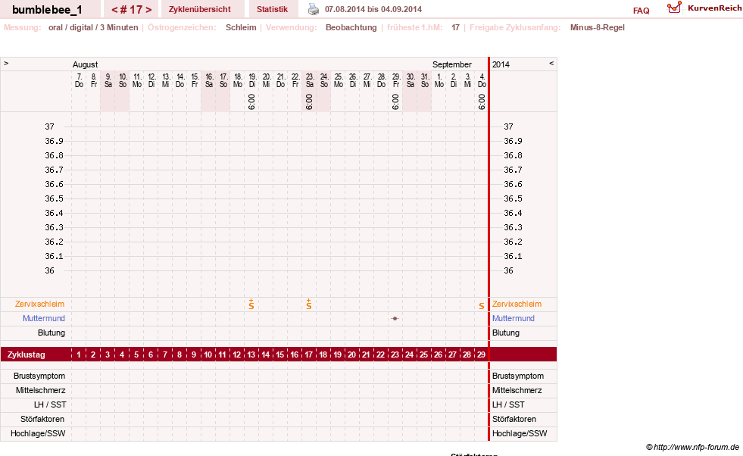Click the left Blutung row label
Image resolution: width=743 pixels, height=456 pixels.
[52, 333]
